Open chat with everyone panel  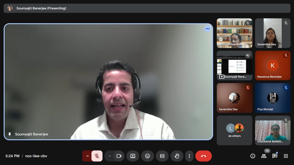pos(275,156)
